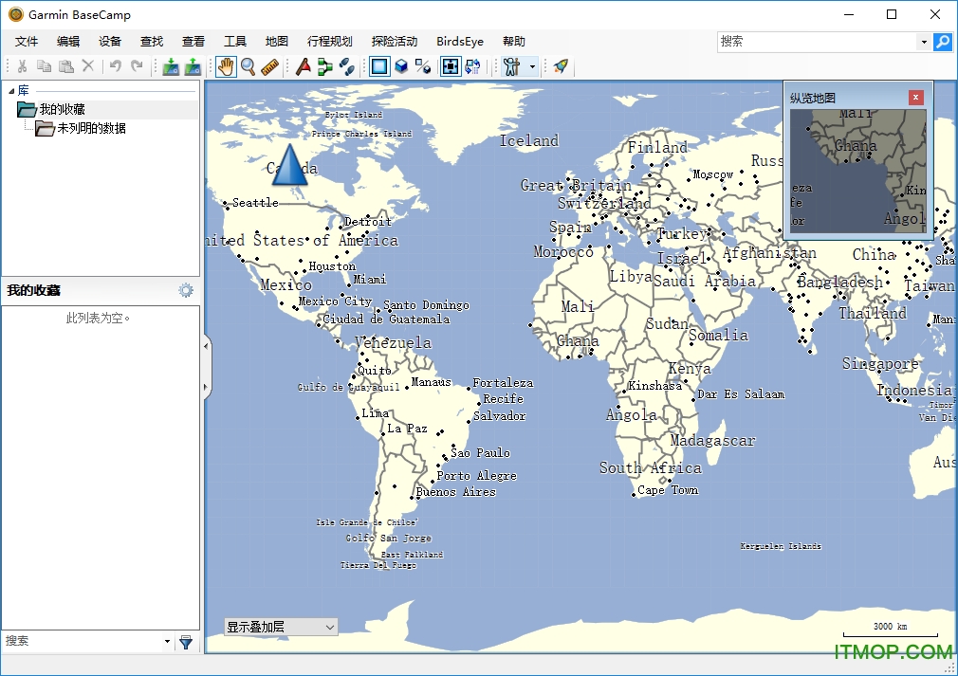Screen dimensions: 958x676
Task: Toggle the 2D and 3D split view
Action: pos(423,66)
